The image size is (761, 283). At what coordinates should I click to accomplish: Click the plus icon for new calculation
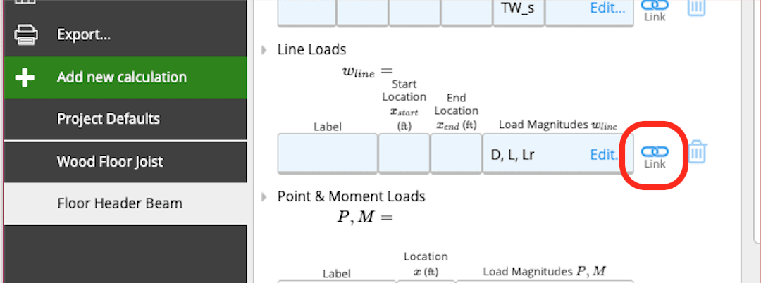24,77
